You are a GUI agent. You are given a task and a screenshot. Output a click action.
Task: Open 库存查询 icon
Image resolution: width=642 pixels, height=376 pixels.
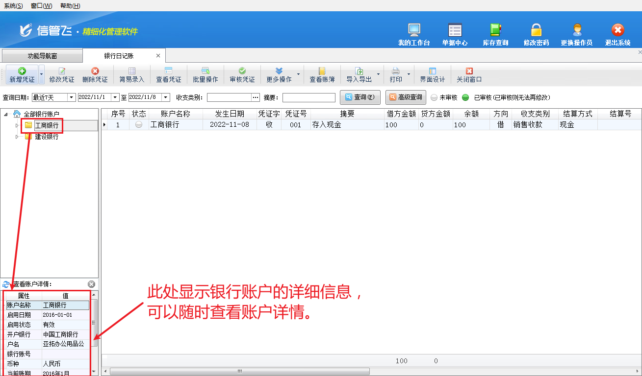tap(495, 30)
